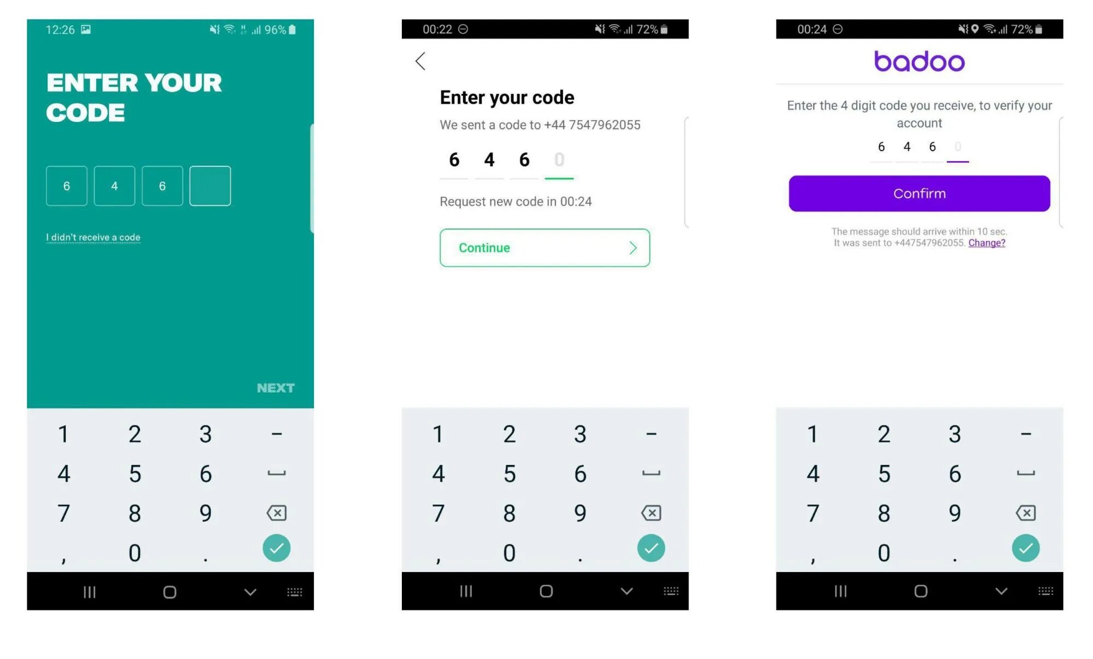Select digit 6 in first code input
This screenshot has width=1093, height=659.
point(68,185)
